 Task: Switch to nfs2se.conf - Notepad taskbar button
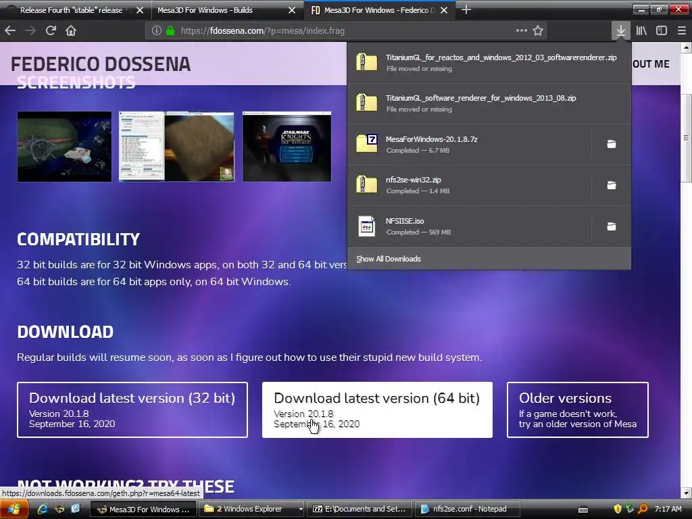coord(468,510)
